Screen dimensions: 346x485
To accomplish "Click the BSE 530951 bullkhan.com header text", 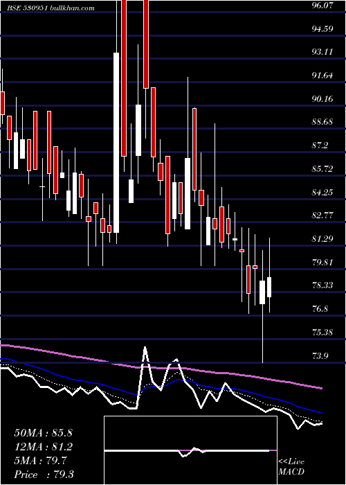I will [x=51, y=8].
